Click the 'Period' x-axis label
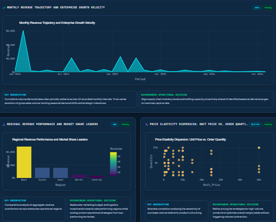The image size is (276, 222). [140, 79]
